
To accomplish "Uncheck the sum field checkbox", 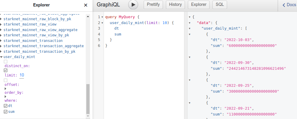I will click(x=6, y=112).
